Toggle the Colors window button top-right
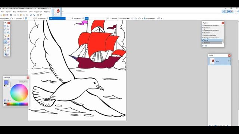Viewport: 239px width, 134px height. pos(232,12)
